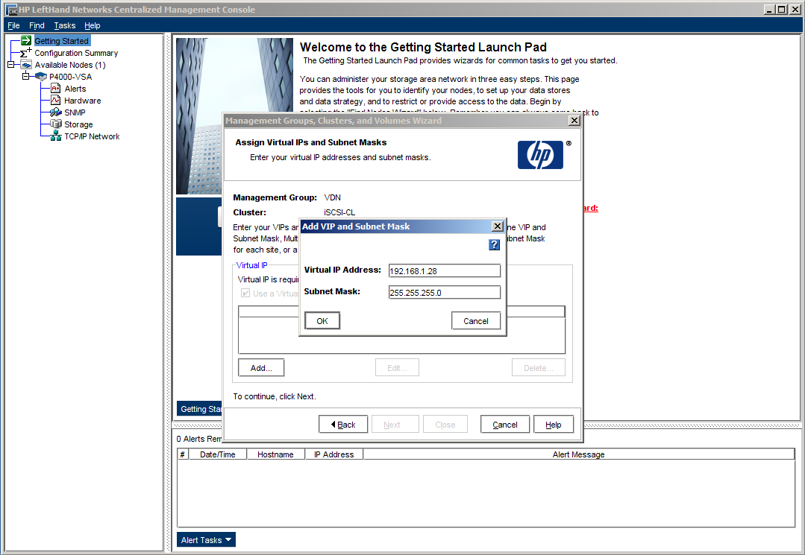Image resolution: width=805 pixels, height=555 pixels.
Task: Click the P4000-VSA node icon
Action: (40, 77)
